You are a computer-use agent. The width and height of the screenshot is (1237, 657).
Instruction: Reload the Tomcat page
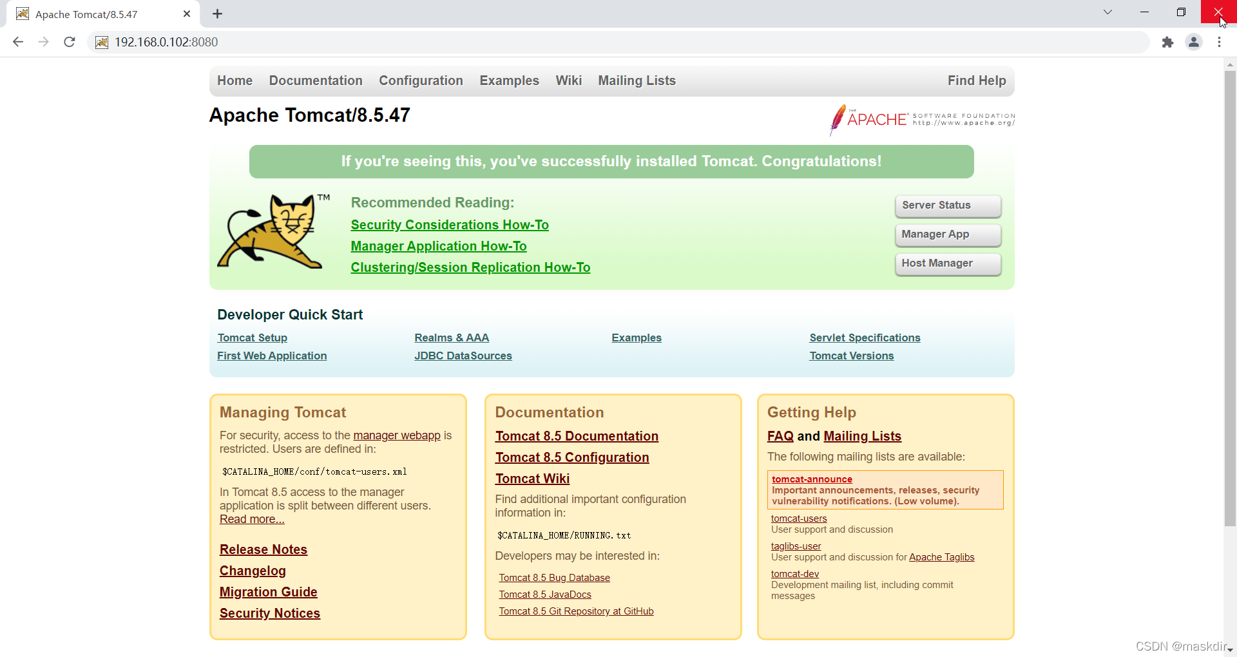click(x=70, y=42)
